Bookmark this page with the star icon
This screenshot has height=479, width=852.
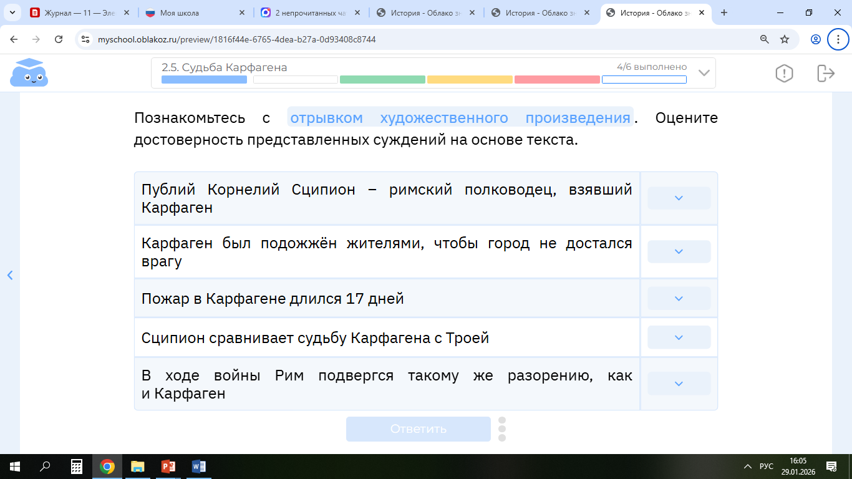[785, 39]
